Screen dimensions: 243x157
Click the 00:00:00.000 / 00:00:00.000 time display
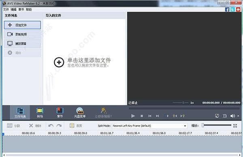point(221,103)
